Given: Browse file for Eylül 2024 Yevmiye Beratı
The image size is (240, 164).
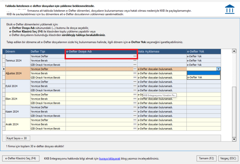Looking at the screenshot, I should (x=135, y=86).
